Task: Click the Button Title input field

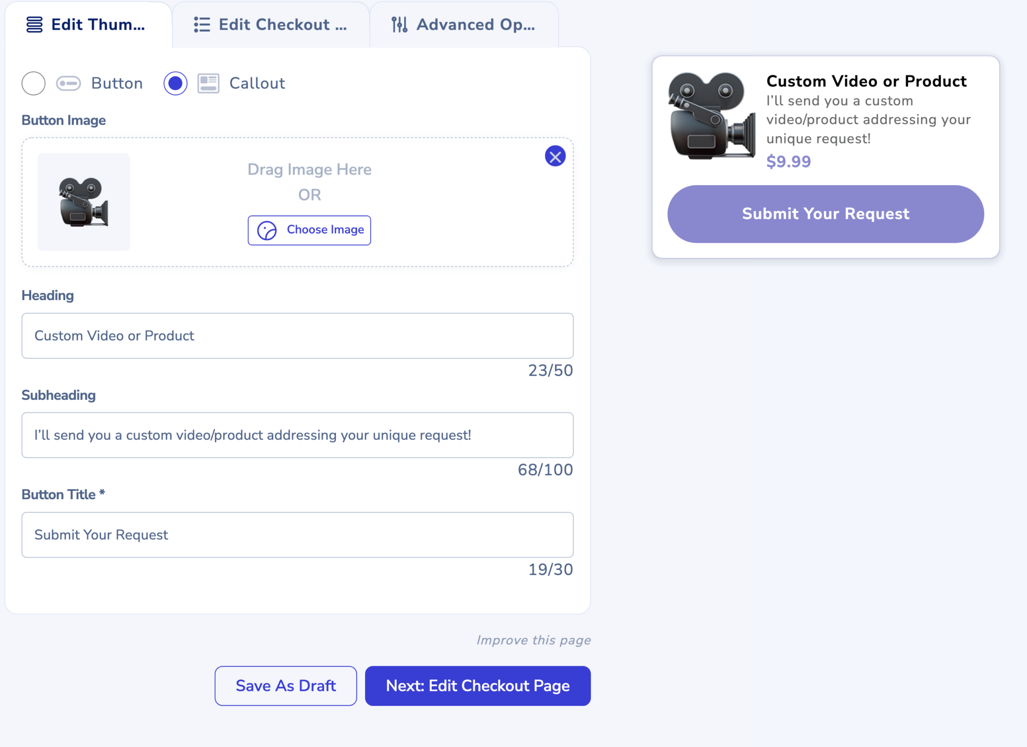Action: click(297, 535)
